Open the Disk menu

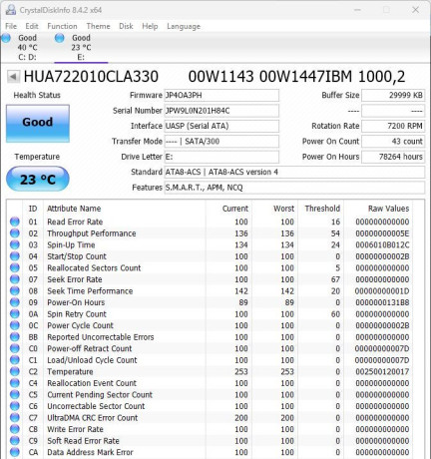pyautogui.click(x=126, y=26)
